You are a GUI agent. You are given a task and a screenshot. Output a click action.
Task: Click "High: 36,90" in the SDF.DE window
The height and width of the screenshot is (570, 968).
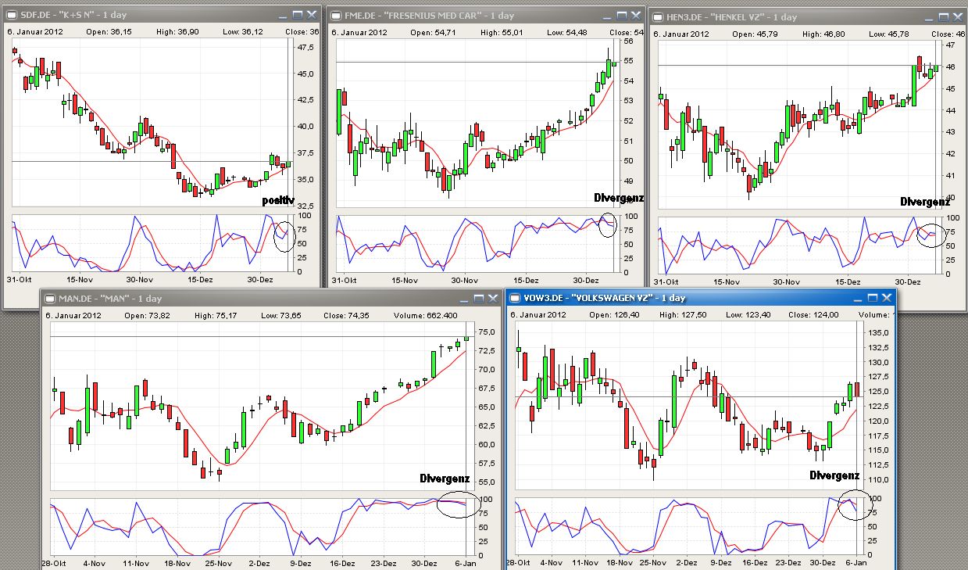point(177,31)
